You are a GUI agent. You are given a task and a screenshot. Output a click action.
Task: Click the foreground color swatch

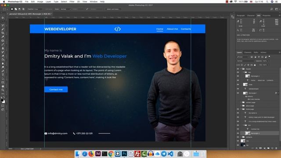tap(2, 101)
